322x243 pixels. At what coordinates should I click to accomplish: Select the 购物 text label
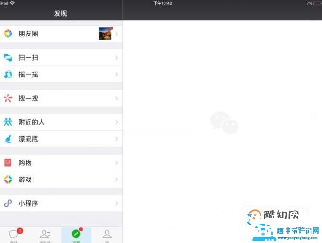coord(25,163)
